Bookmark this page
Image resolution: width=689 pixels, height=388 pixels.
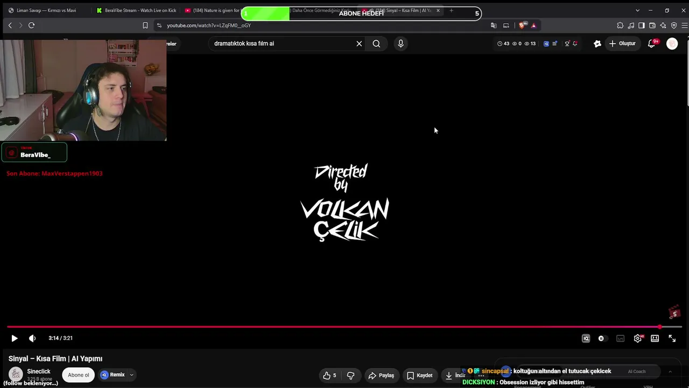(145, 25)
